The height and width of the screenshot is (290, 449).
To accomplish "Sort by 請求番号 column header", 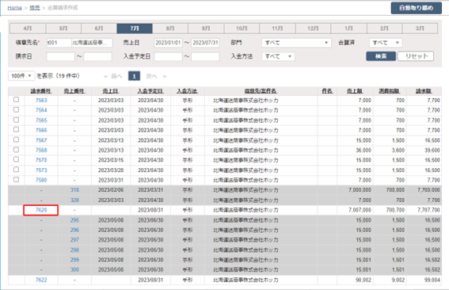I will pyautogui.click(x=41, y=91).
